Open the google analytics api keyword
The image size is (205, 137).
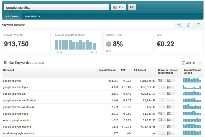click(14, 94)
